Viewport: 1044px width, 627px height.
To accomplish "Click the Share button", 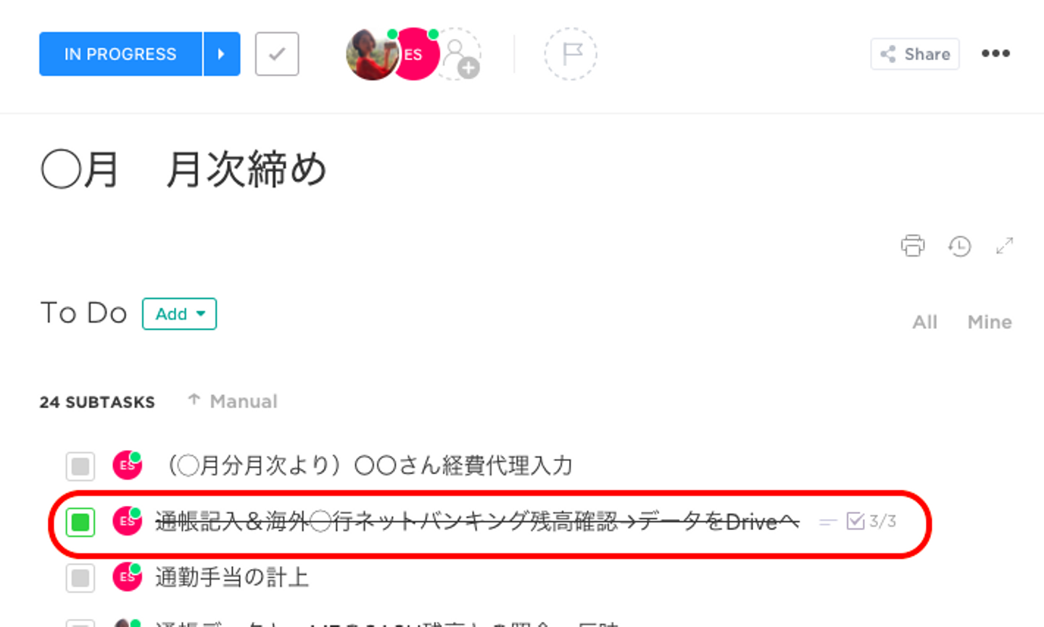I will (915, 54).
